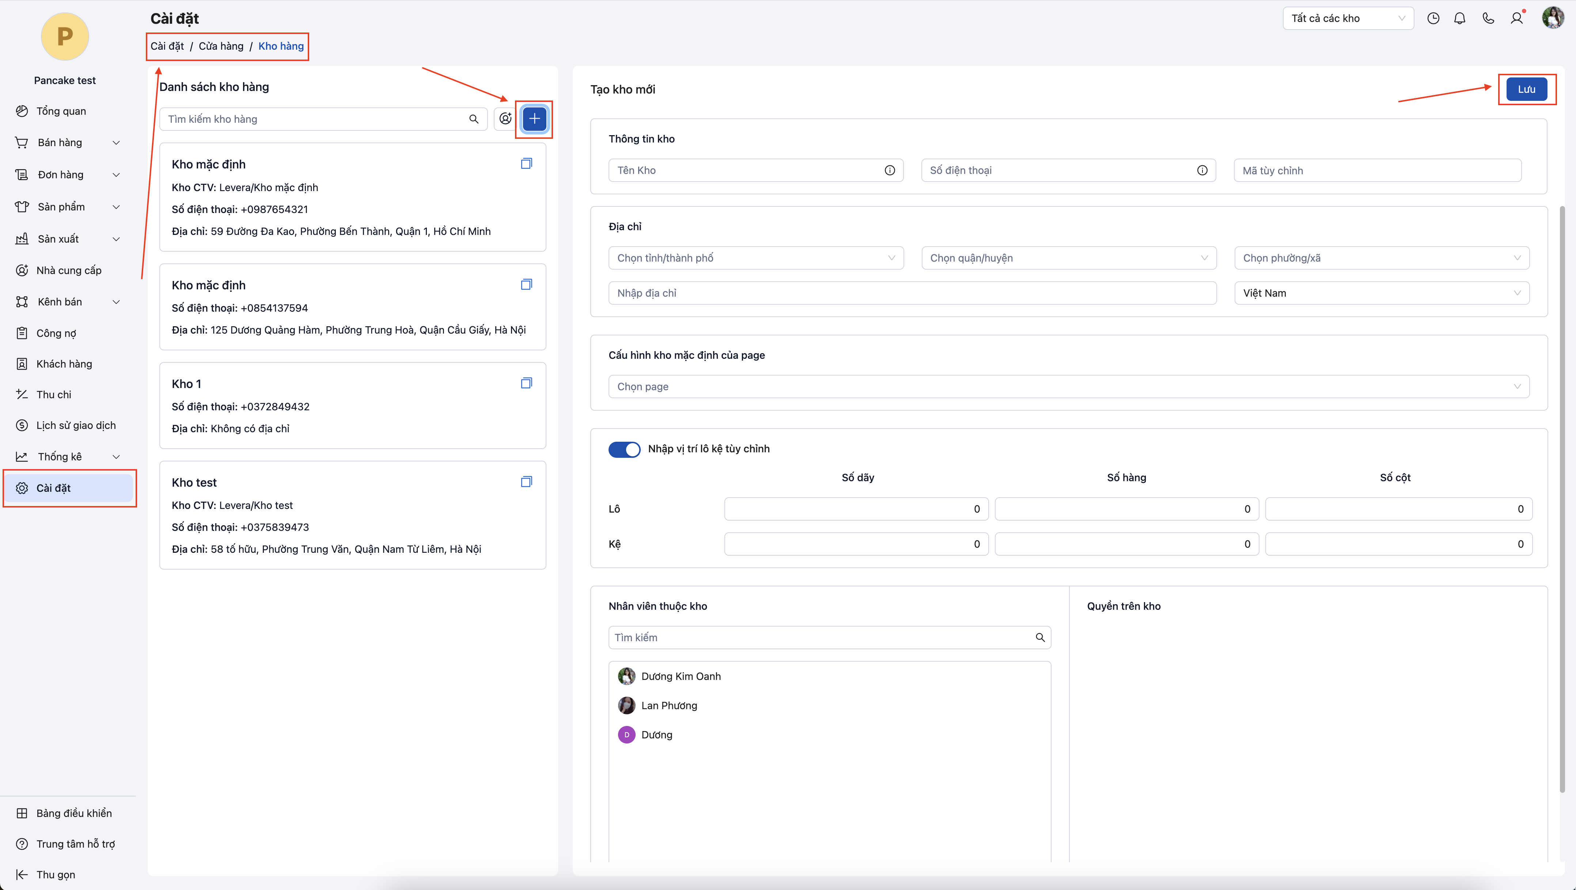This screenshot has height=890, width=1576.
Task: Open the Tất cả các kho dropdown
Action: click(x=1348, y=18)
